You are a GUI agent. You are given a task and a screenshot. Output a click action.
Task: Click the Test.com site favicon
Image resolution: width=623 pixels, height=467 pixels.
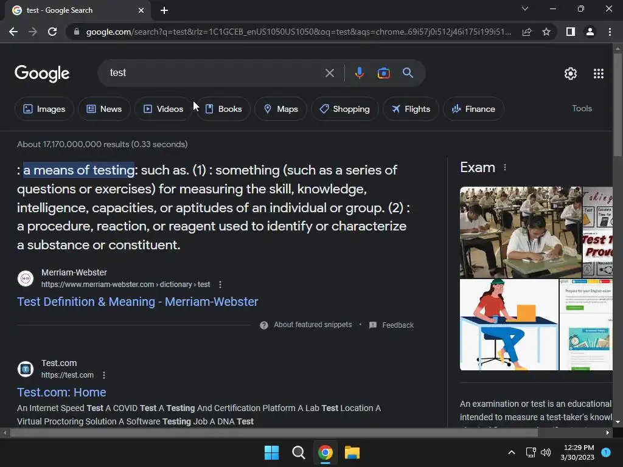coord(26,369)
